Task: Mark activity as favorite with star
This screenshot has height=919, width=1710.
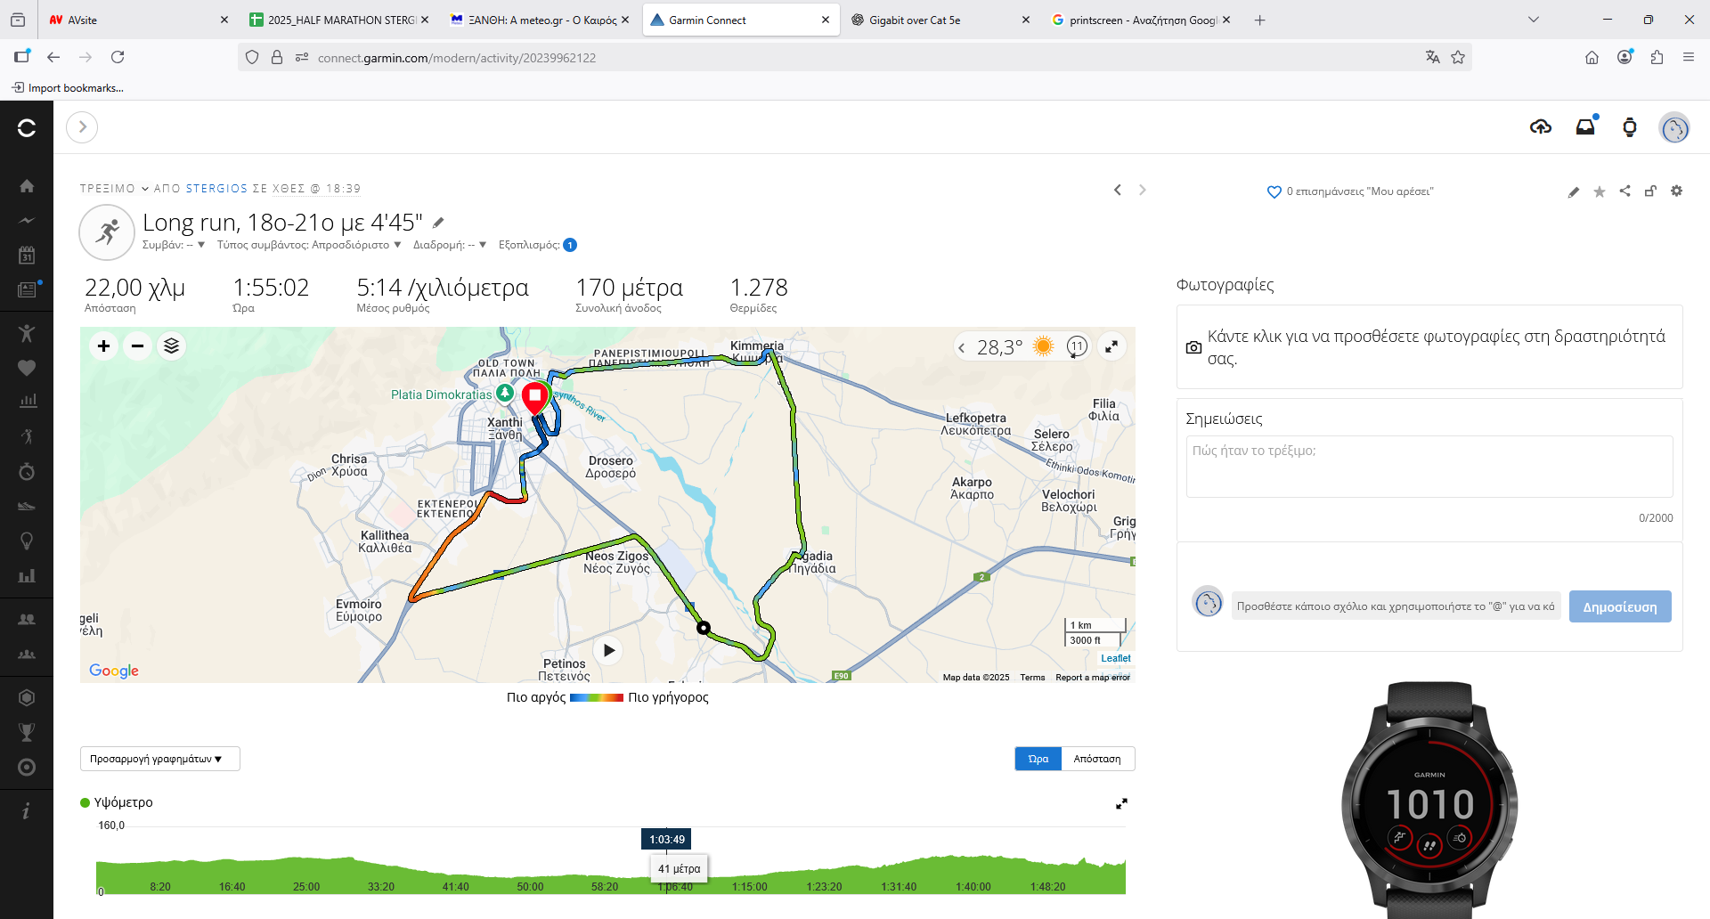Action: pyautogui.click(x=1599, y=191)
